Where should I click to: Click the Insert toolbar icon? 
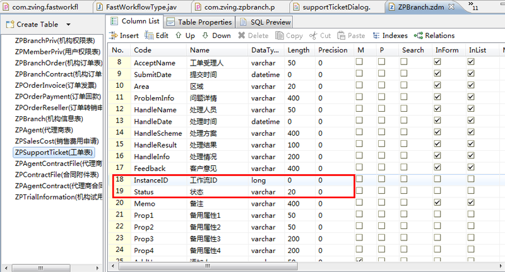pyautogui.click(x=114, y=36)
